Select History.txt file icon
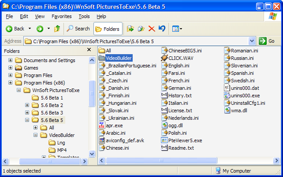 click(x=164, y=96)
